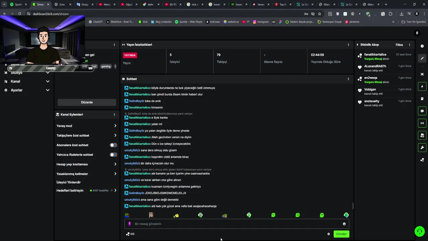Viewport: 428px width, 241px height.
Task: Click the green headset support button
Action: pos(419,231)
